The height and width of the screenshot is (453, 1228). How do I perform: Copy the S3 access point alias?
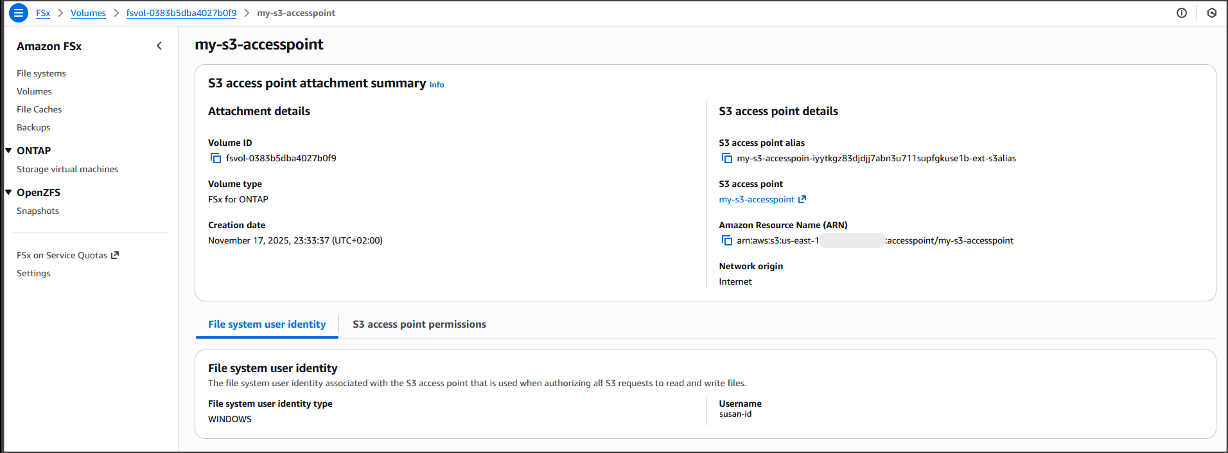[727, 158]
